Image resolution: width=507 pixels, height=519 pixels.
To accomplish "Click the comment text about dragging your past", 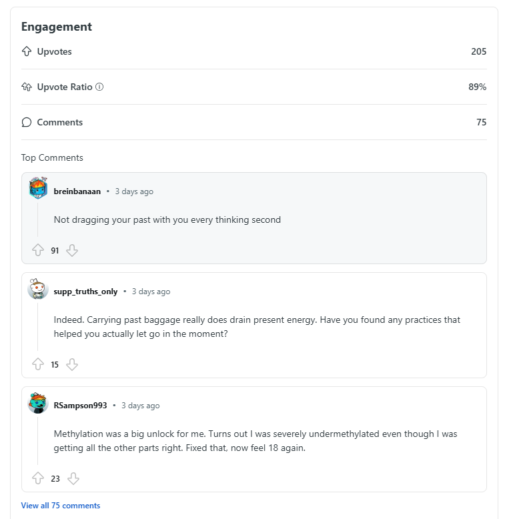I will tap(167, 219).
